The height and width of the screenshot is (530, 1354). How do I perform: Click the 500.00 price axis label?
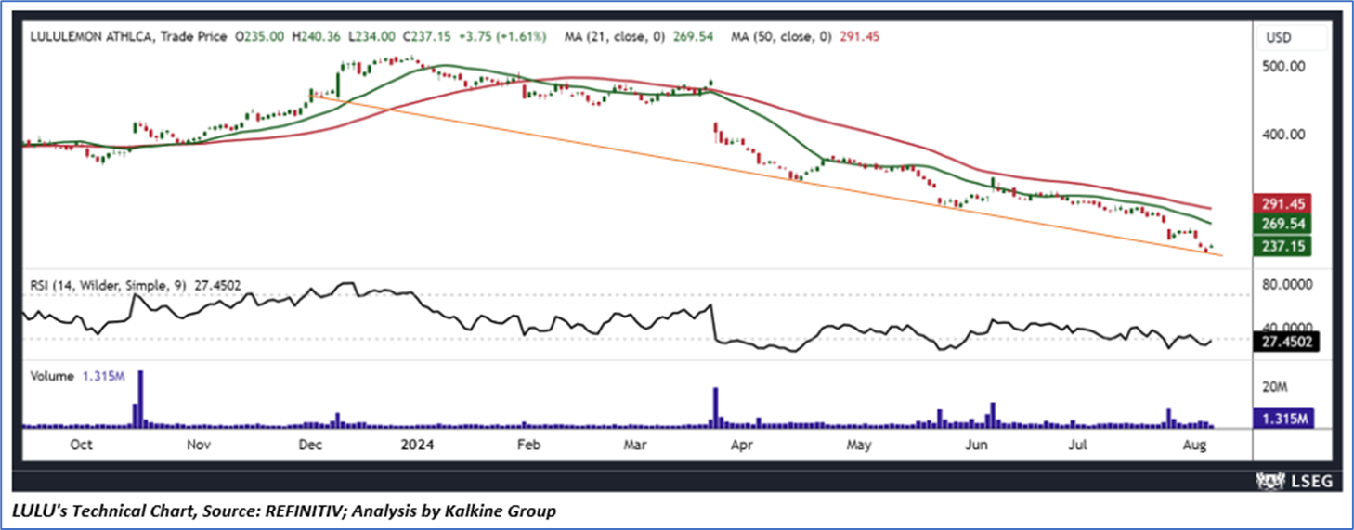1285,67
